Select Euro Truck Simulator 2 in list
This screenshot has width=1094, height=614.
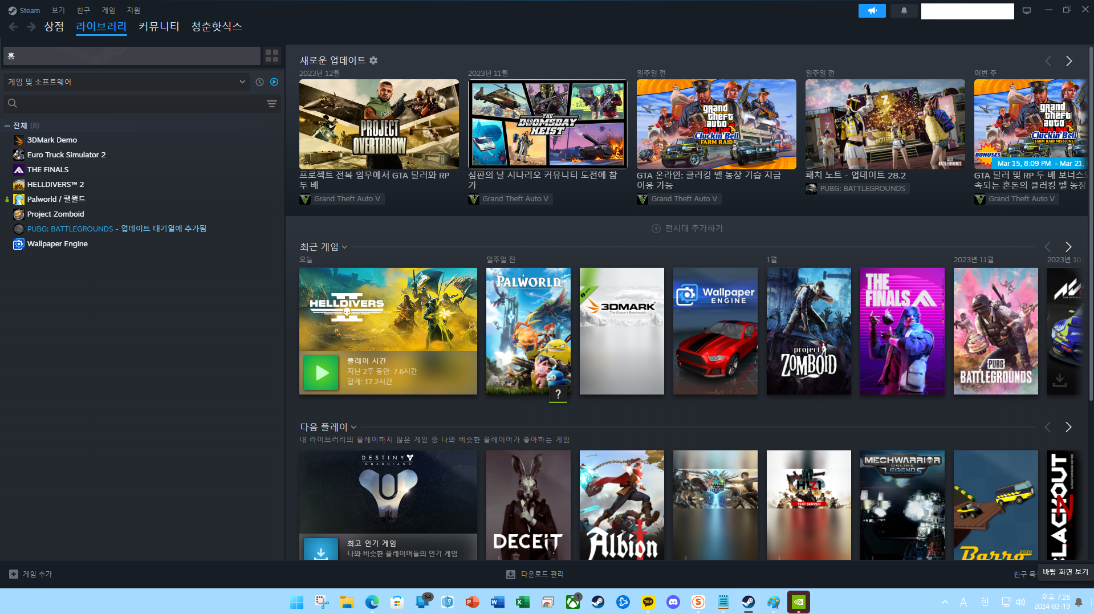pyautogui.click(x=66, y=154)
